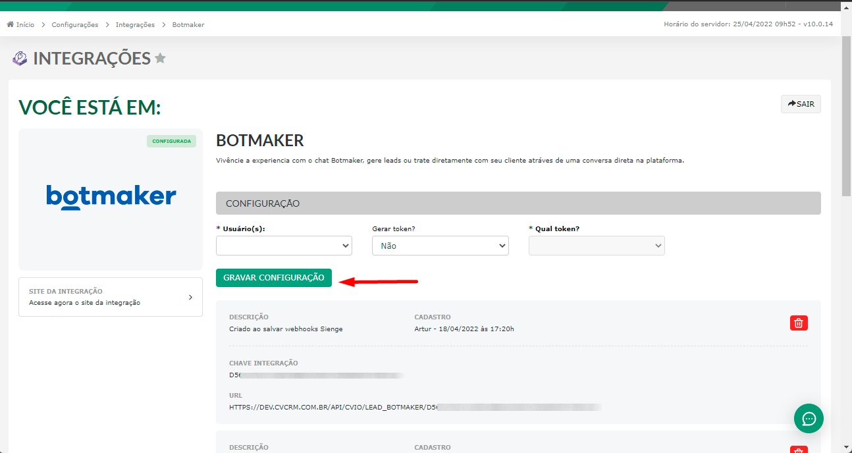Click the Botmaker logo card
This screenshot has height=453, width=852.
[111, 199]
